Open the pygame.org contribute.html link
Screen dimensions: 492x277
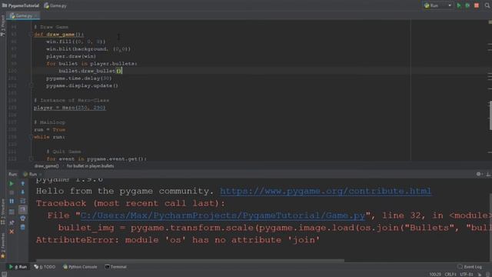325,192
